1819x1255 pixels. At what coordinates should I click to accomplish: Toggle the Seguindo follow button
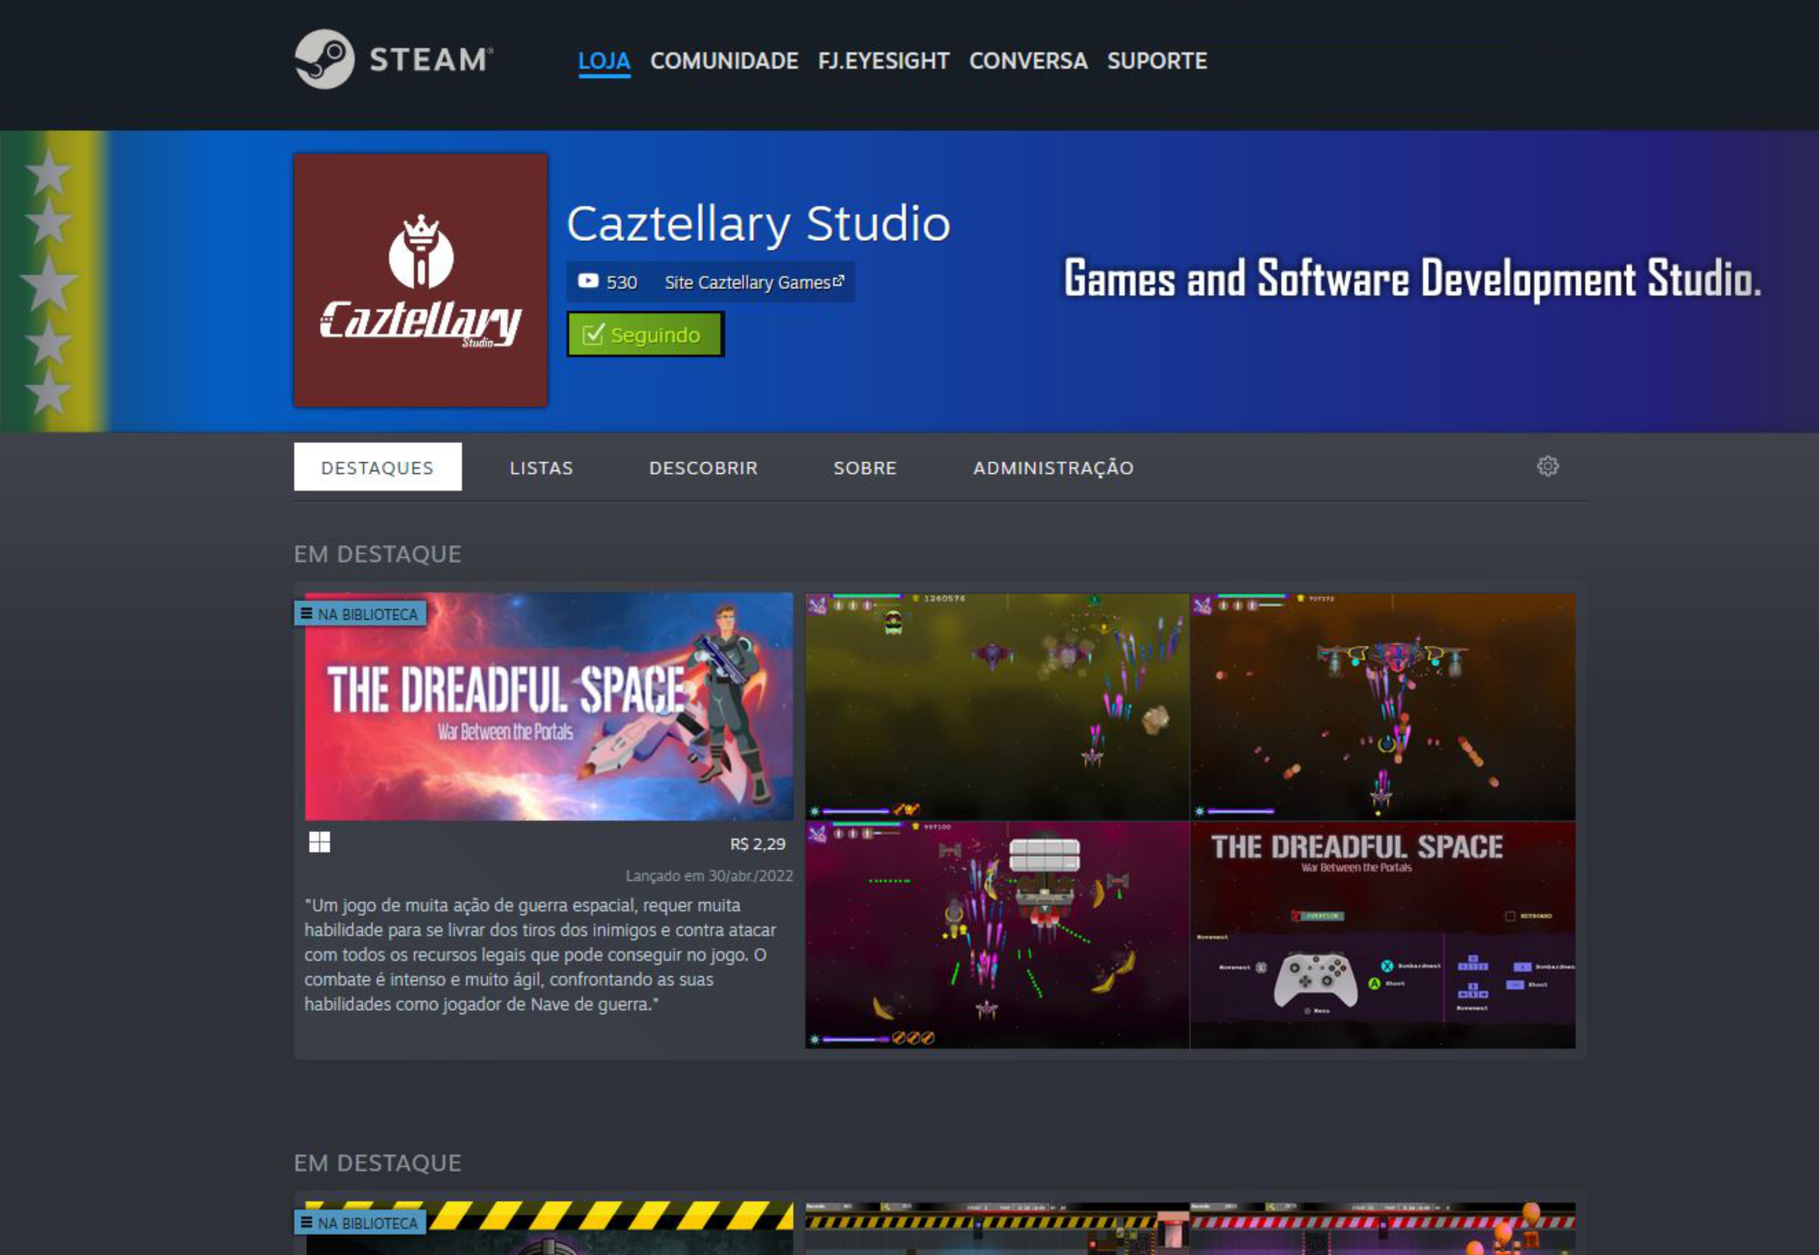tap(645, 334)
